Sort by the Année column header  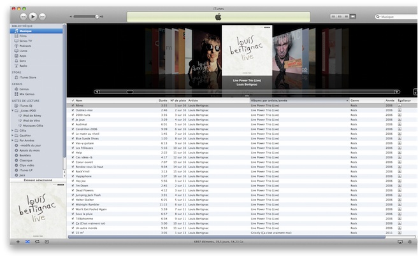pyautogui.click(x=390, y=101)
